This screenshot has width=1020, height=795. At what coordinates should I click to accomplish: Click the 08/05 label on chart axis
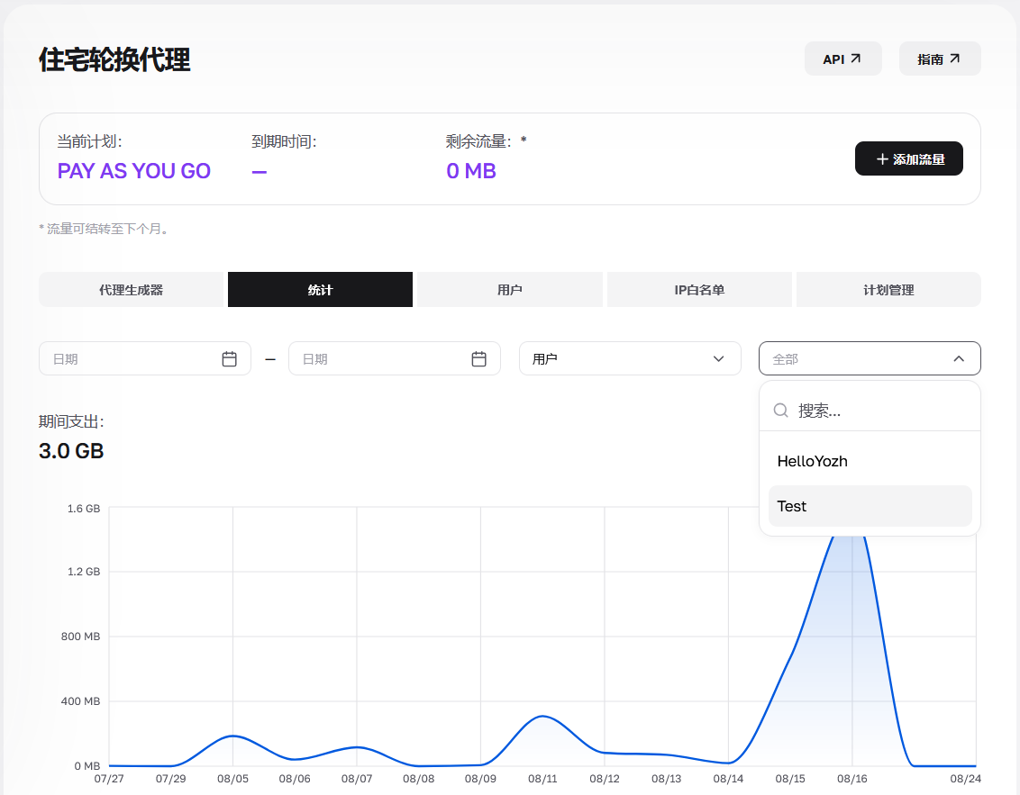[x=232, y=779]
